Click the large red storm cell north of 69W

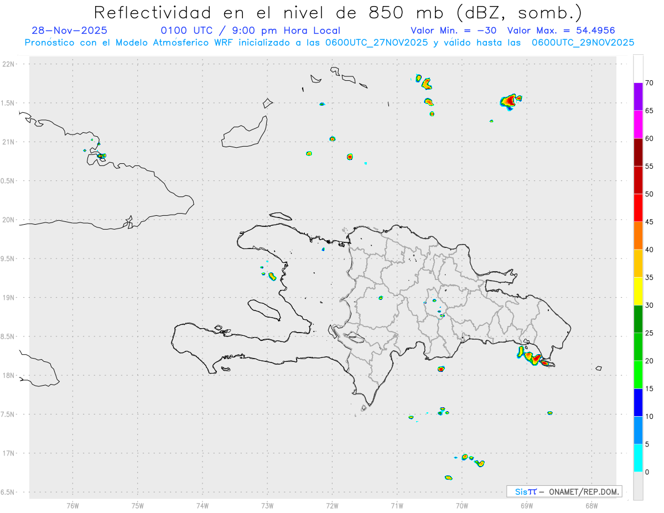coord(510,101)
